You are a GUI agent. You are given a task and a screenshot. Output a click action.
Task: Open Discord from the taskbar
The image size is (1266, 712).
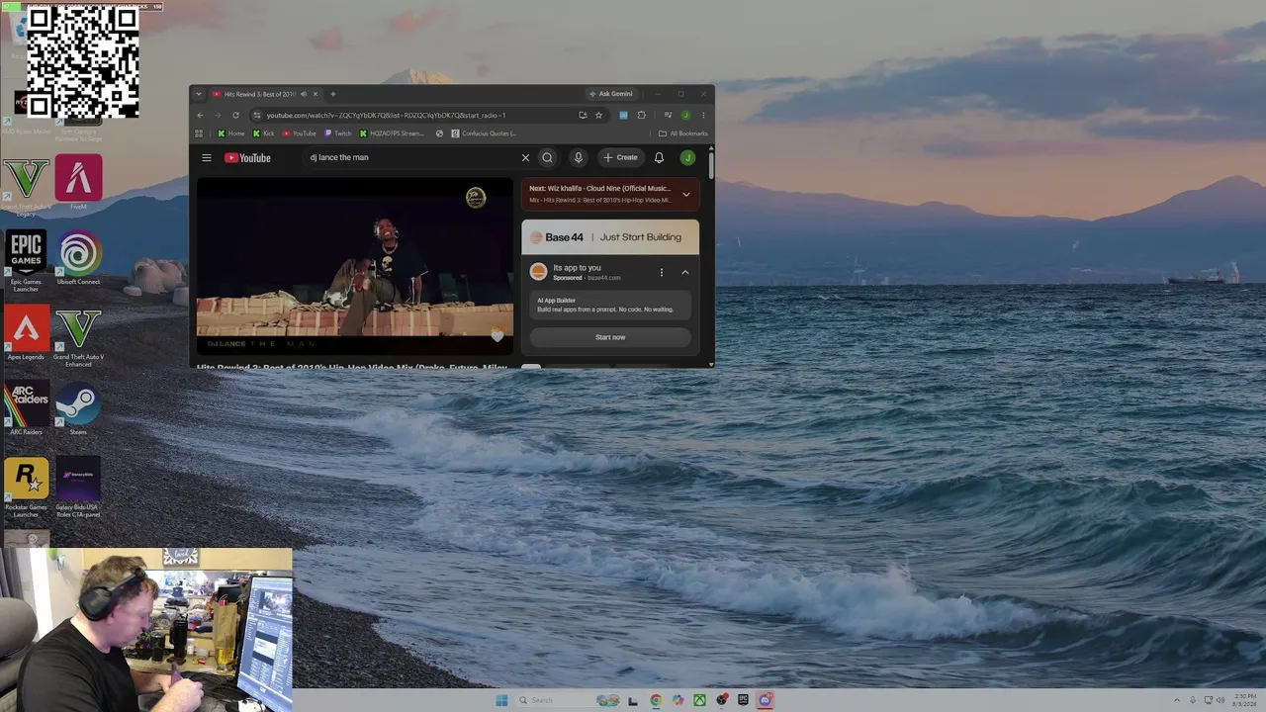click(765, 700)
